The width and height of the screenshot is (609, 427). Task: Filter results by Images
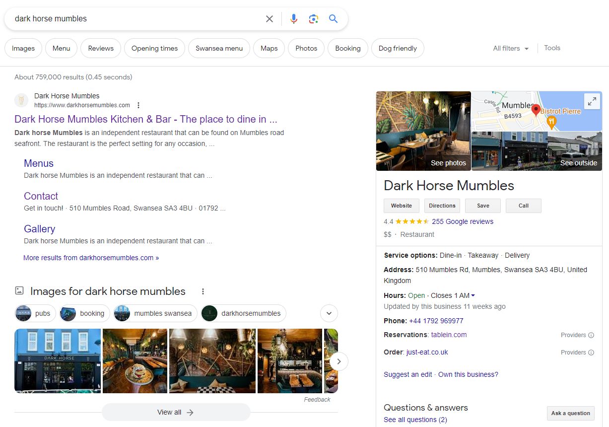point(23,48)
